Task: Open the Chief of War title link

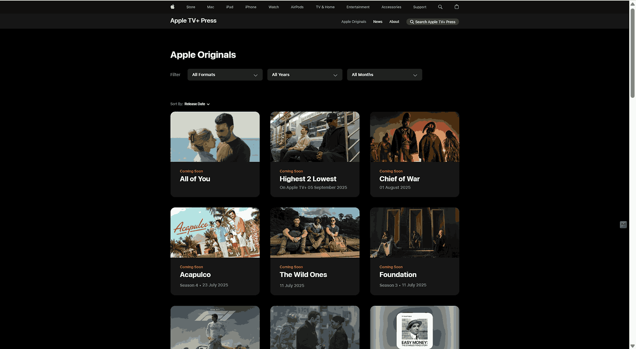Action: tap(399, 179)
